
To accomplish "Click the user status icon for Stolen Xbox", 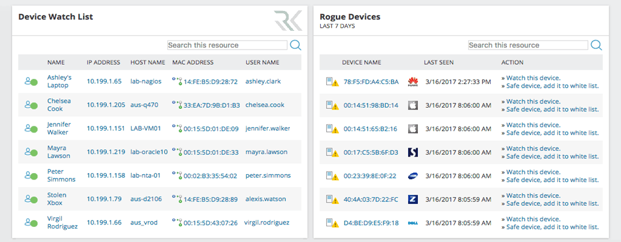I will 31,200.
